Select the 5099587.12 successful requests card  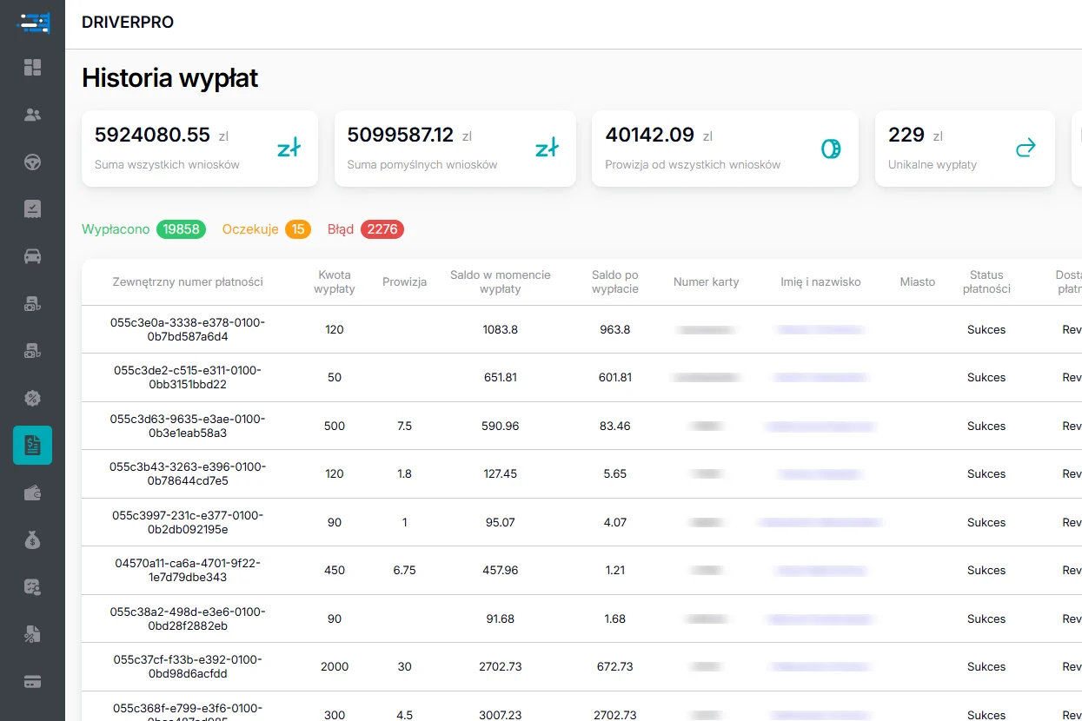455,149
